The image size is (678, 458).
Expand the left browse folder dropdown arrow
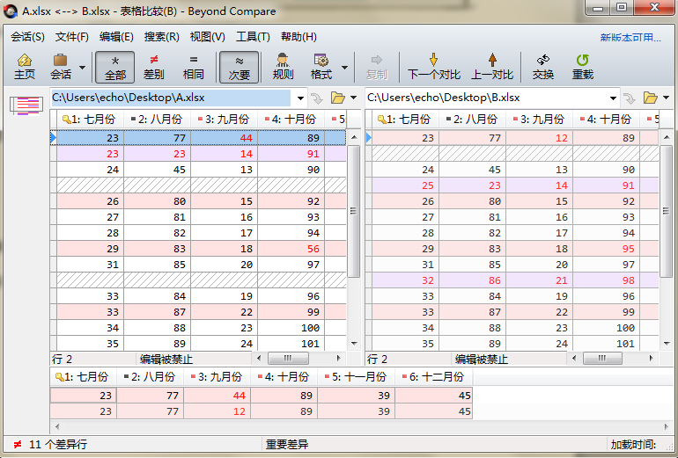point(354,98)
